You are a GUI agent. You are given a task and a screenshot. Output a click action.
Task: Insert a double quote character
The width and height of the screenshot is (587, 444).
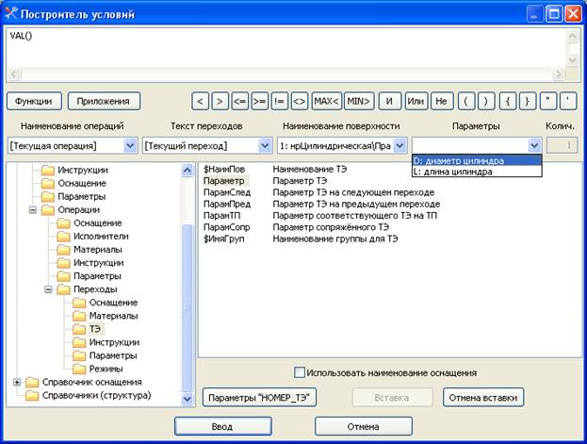[x=548, y=101]
